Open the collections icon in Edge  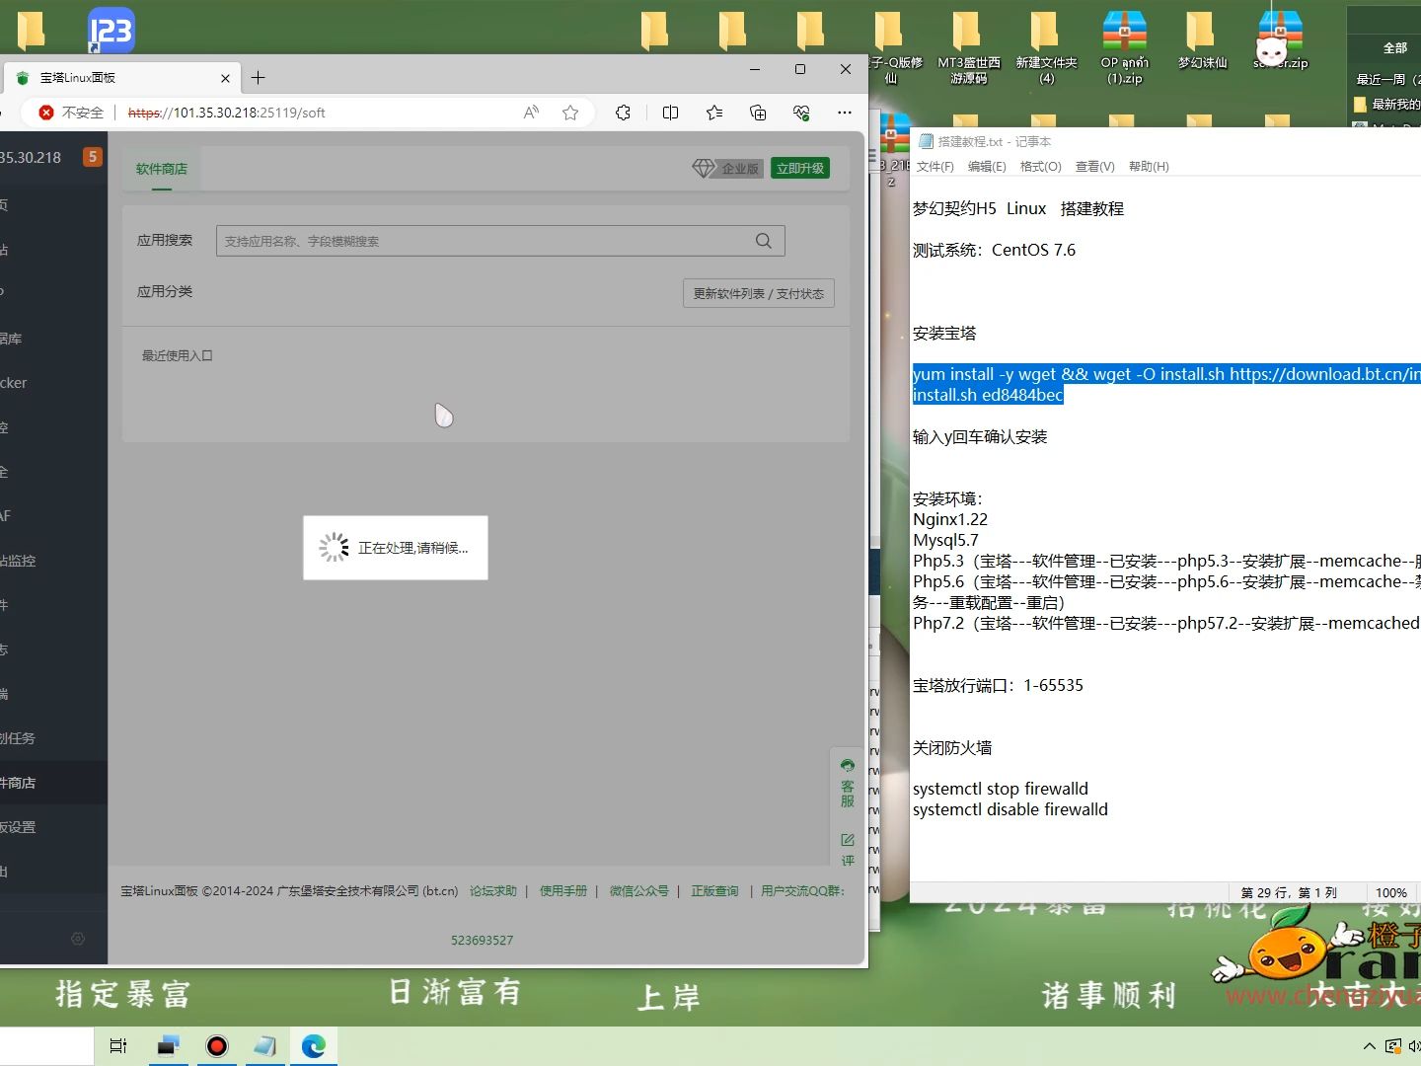(758, 113)
